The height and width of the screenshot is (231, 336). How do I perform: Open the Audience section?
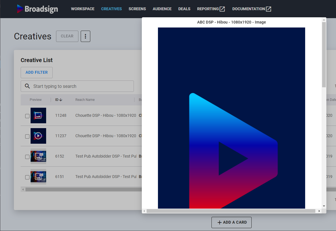[162, 9]
